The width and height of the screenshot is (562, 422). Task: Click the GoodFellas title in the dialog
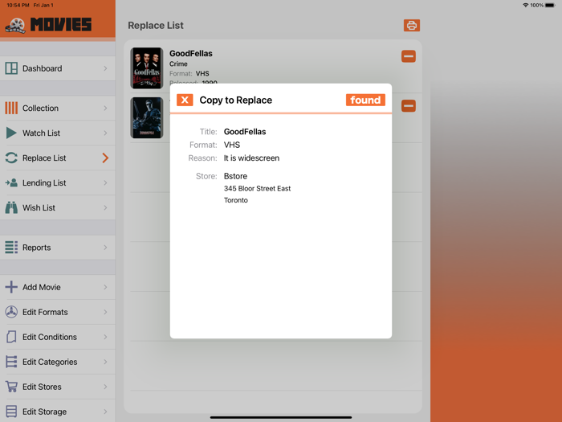(245, 132)
